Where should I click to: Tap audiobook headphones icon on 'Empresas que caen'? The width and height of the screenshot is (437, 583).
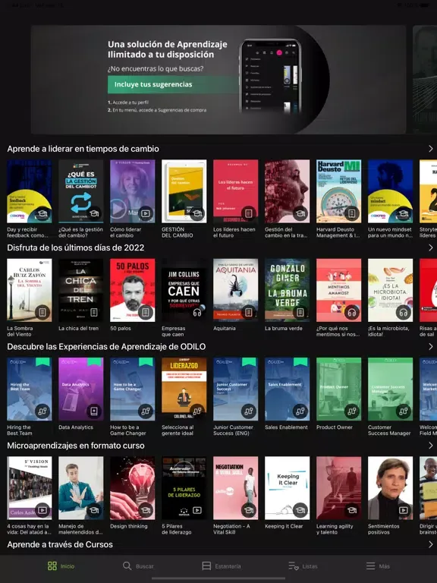pyautogui.click(x=197, y=312)
